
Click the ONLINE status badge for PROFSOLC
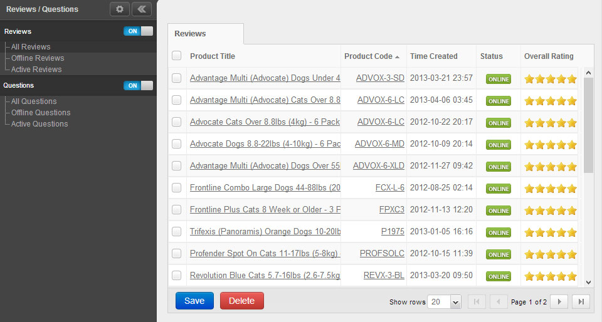pyautogui.click(x=499, y=254)
